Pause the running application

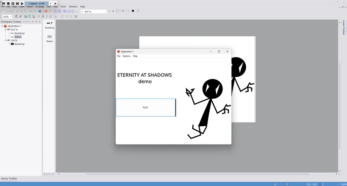tap(13, 3)
